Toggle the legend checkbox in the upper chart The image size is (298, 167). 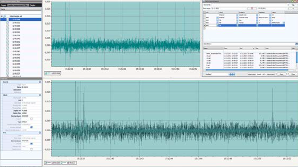coord(46,73)
